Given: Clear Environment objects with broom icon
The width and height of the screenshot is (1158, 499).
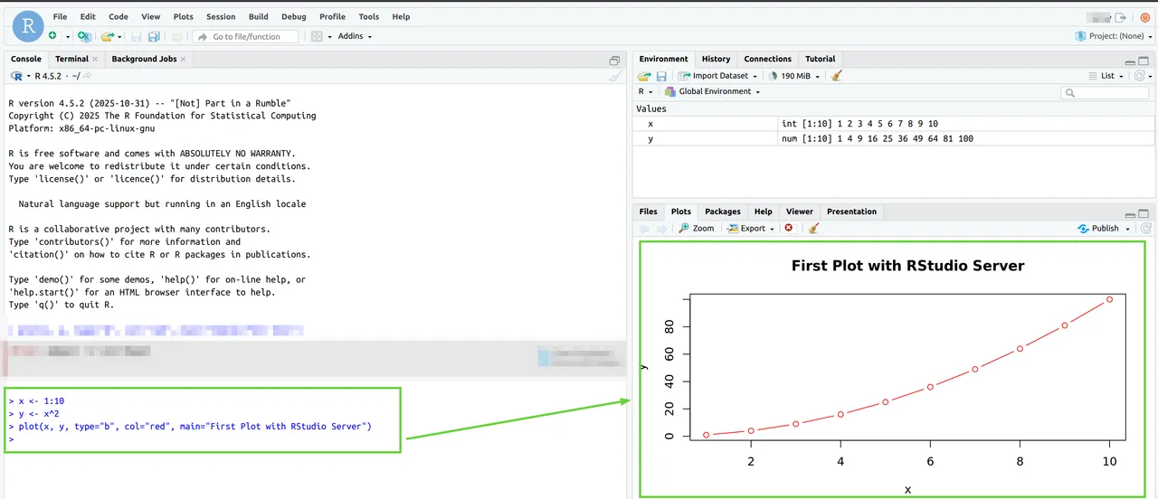Looking at the screenshot, I should coord(836,76).
